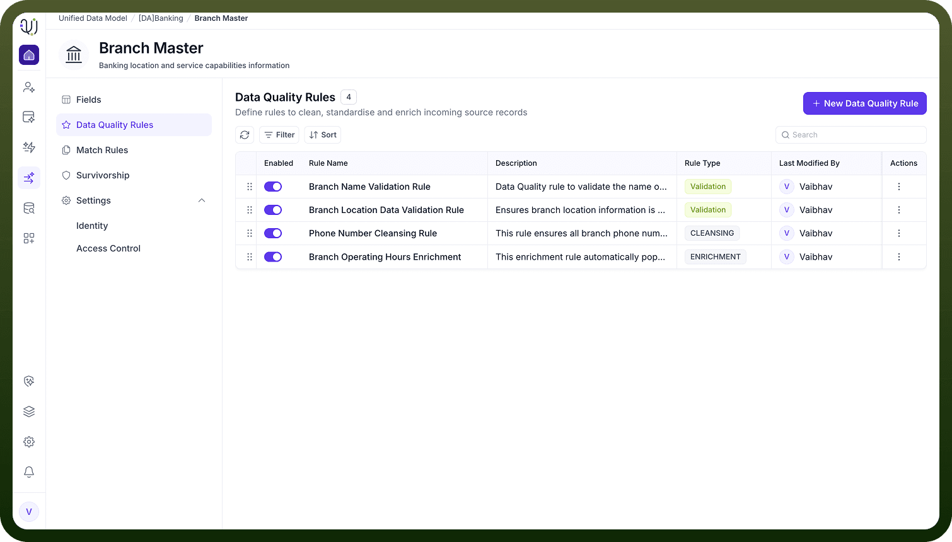This screenshot has height=542, width=952.
Task: Click drag handle for Phone Number Cleansing Rule
Action: coord(250,233)
